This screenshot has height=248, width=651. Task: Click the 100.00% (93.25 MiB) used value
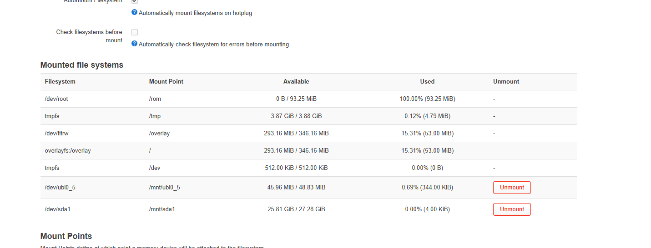click(427, 99)
